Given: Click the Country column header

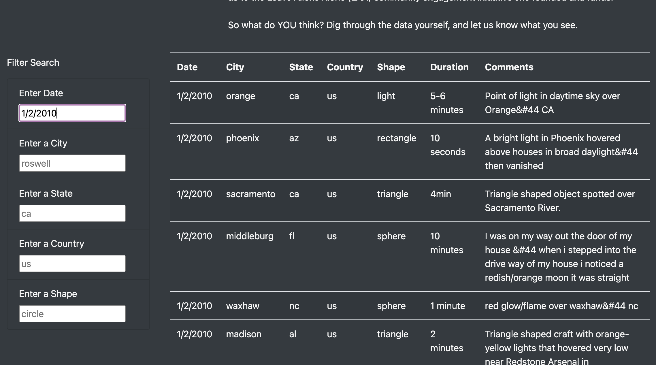Looking at the screenshot, I should [345, 67].
